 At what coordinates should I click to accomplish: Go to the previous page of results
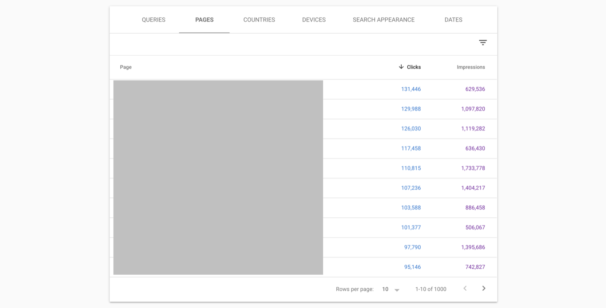[465, 289]
